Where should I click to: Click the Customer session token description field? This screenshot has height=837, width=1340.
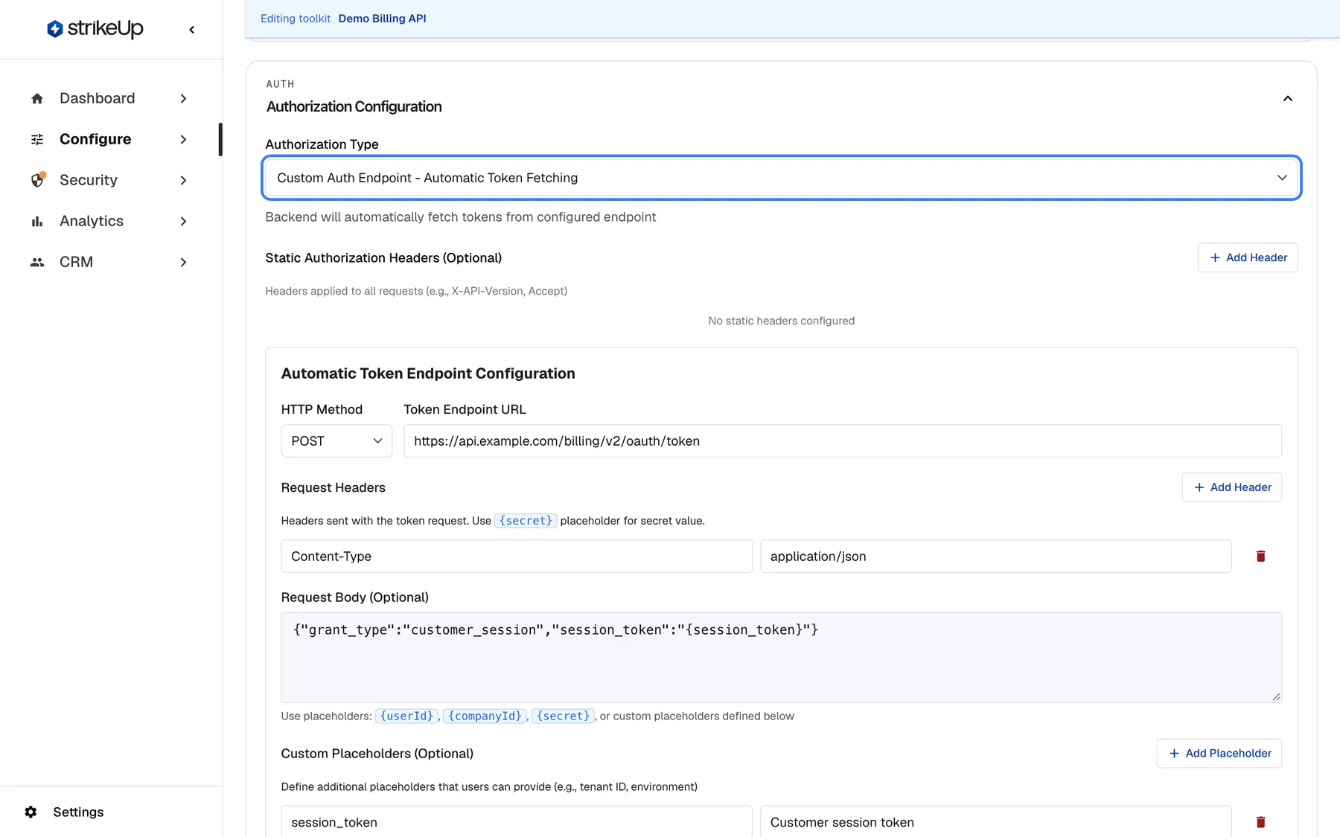[x=996, y=821]
